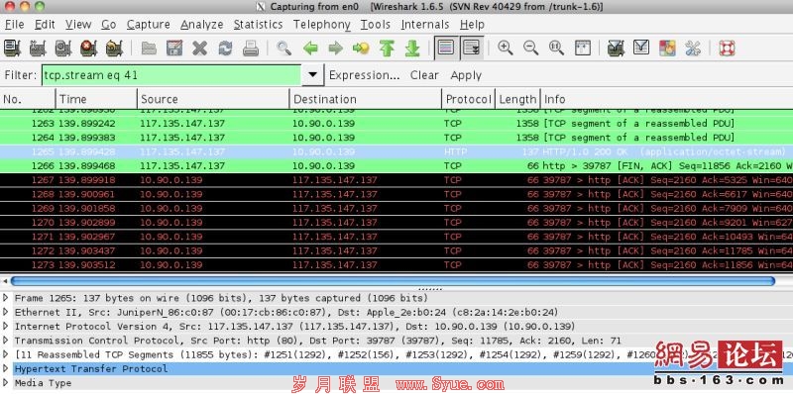Edit capture filters icon
Viewport: 793px width, 394px height.
click(x=616, y=49)
